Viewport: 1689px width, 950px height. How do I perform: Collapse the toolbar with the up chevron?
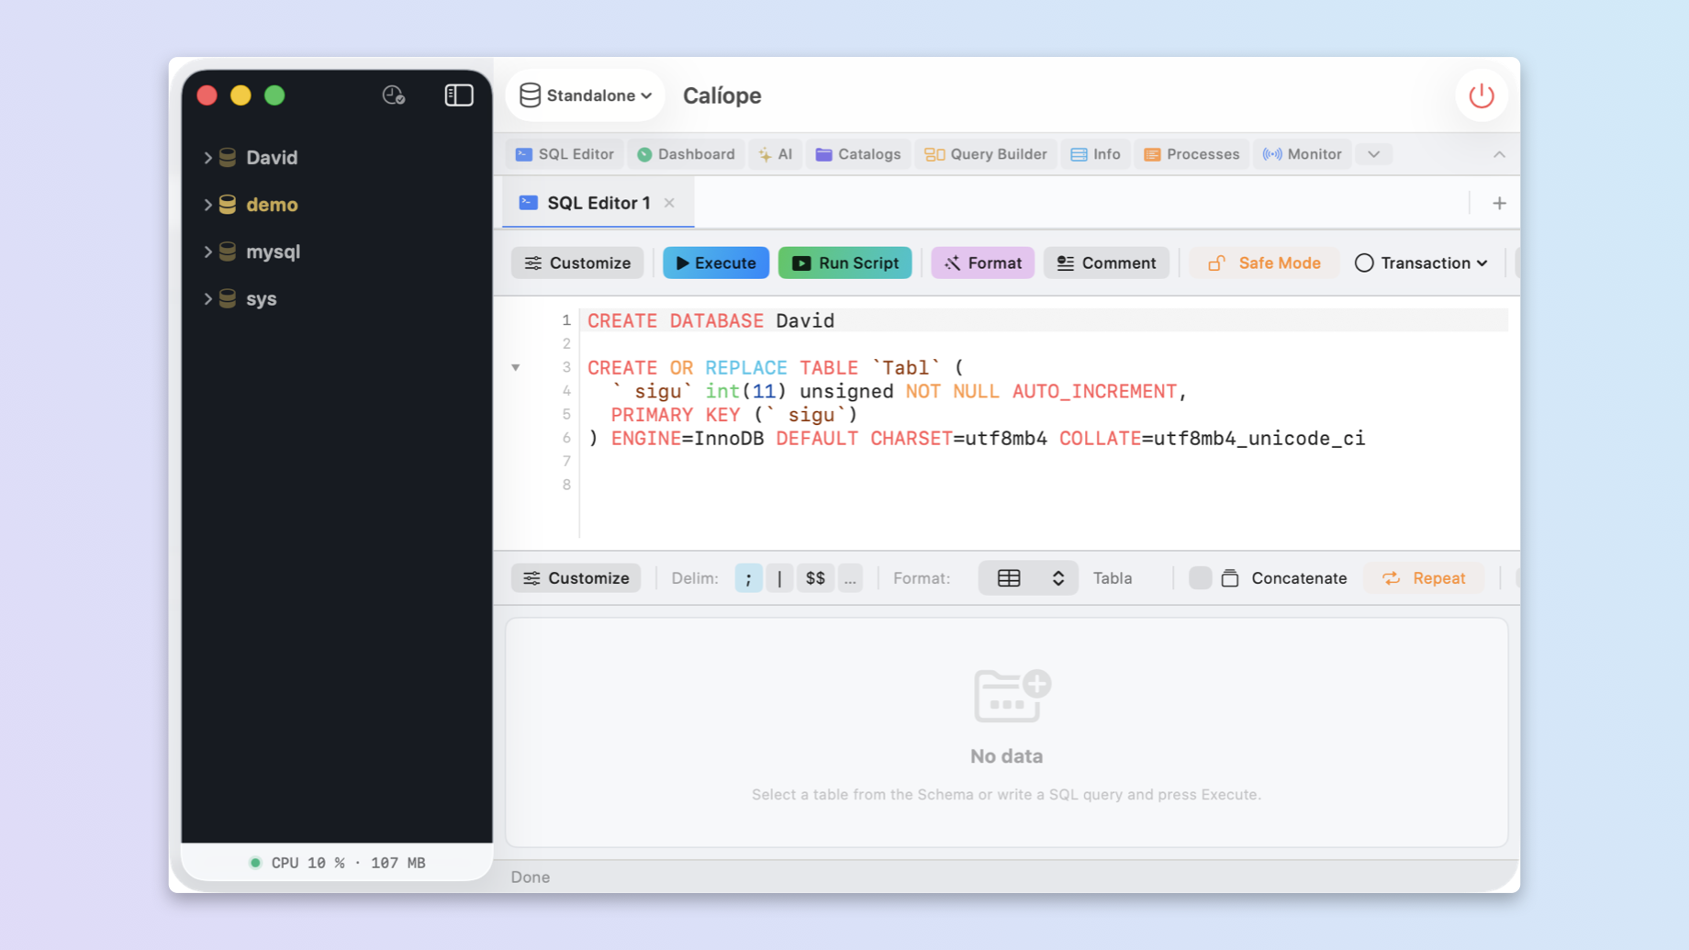pos(1499,154)
